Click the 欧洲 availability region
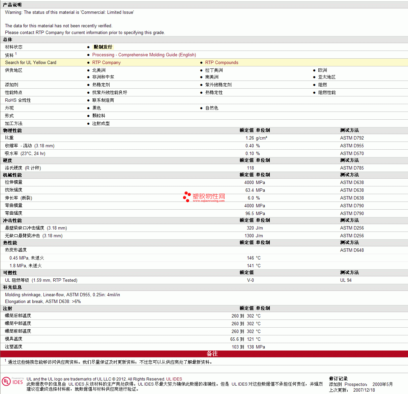This screenshot has width=408, height=394. tap(323, 70)
